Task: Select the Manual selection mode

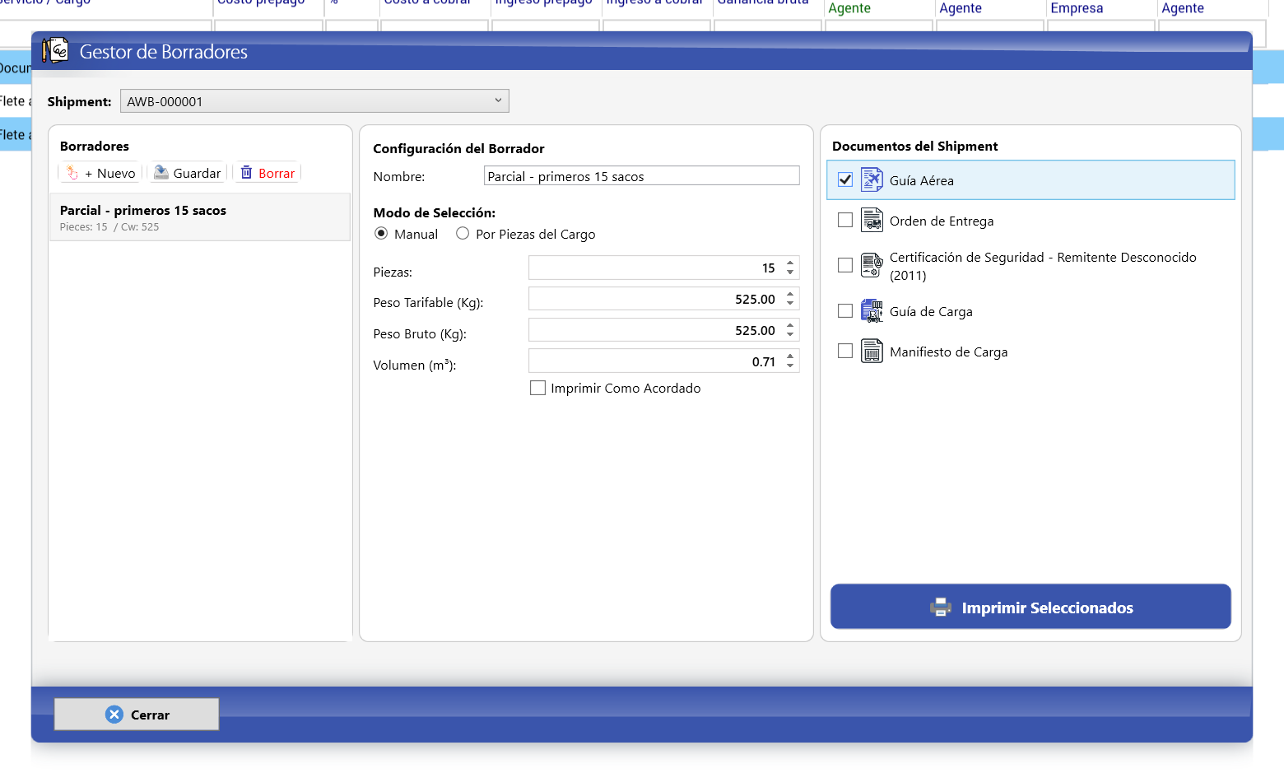Action: 381,234
